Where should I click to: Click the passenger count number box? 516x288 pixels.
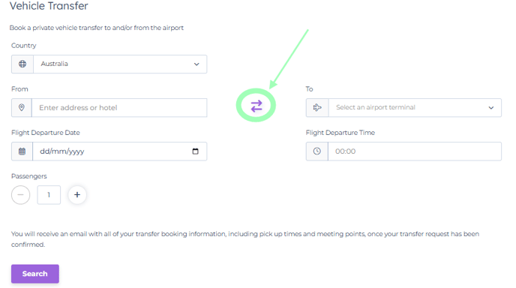pyautogui.click(x=49, y=195)
